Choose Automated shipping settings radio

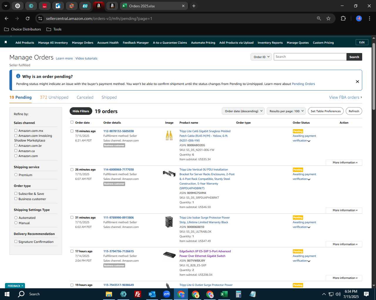point(16,217)
